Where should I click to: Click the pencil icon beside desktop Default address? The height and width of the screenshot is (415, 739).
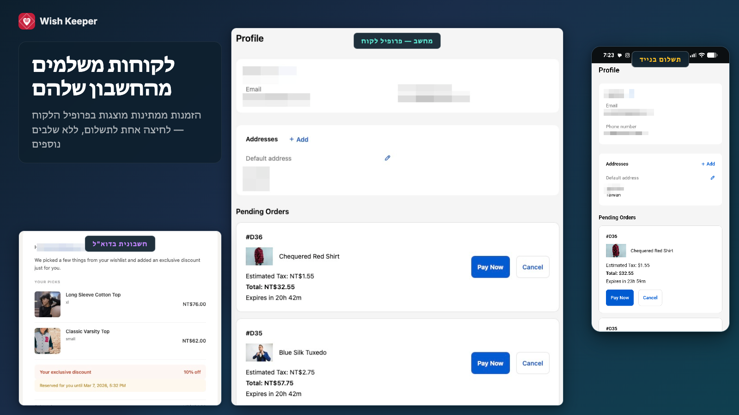pyautogui.click(x=388, y=158)
